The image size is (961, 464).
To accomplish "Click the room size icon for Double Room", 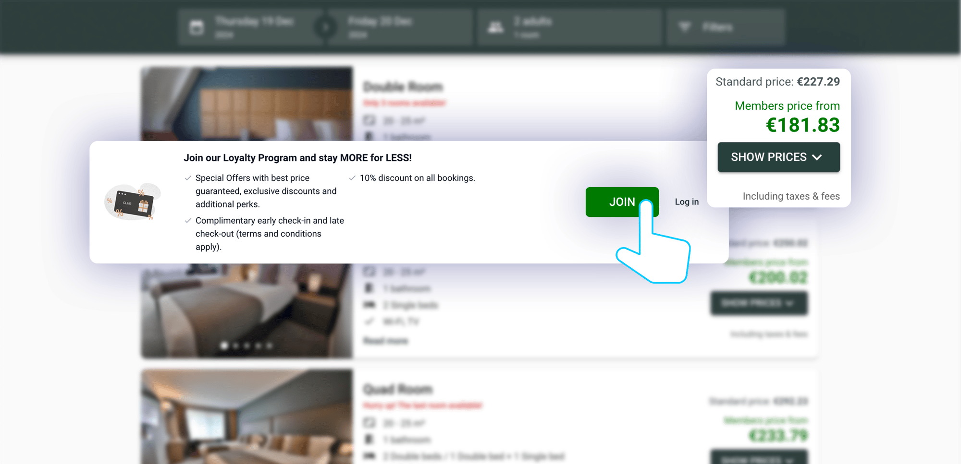I will [x=370, y=121].
